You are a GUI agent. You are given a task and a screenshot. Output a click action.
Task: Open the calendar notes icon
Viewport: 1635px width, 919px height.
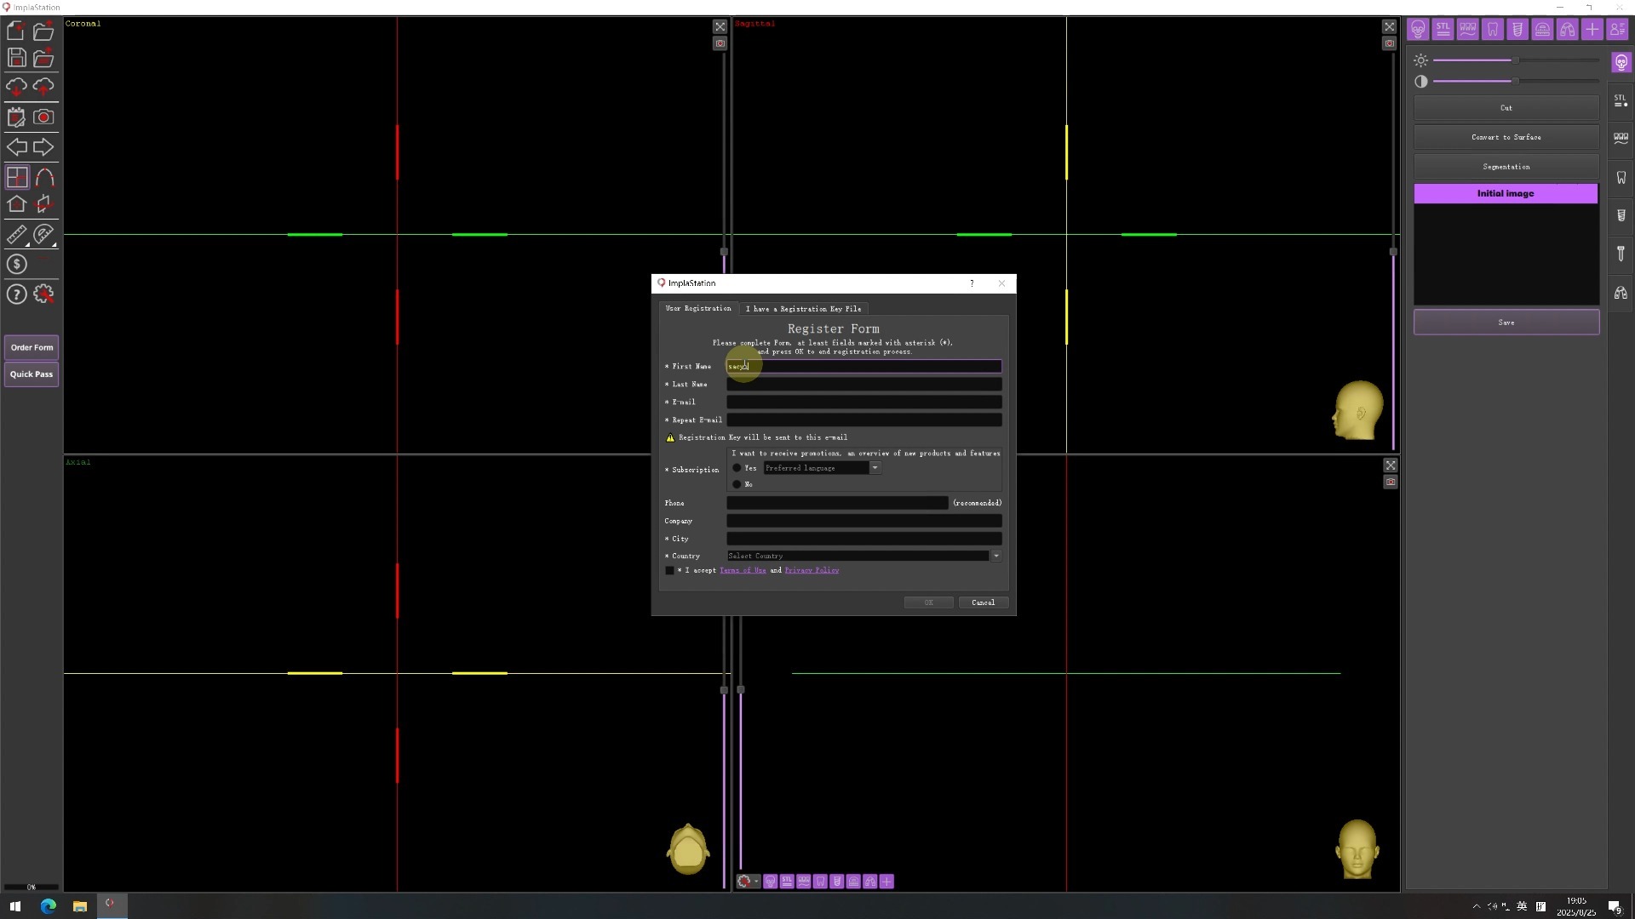16,117
